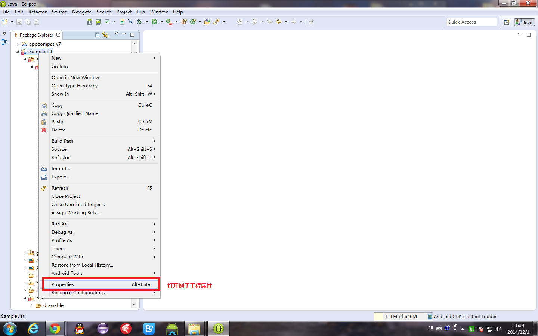The height and width of the screenshot is (336, 538).
Task: Click the Open Perspective icon
Action: [x=507, y=22]
